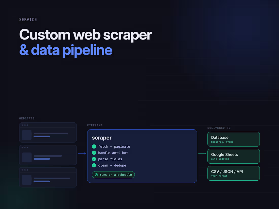The image size is (279, 209).
Task: Click the green check beside parse fields
Action: 94,159
